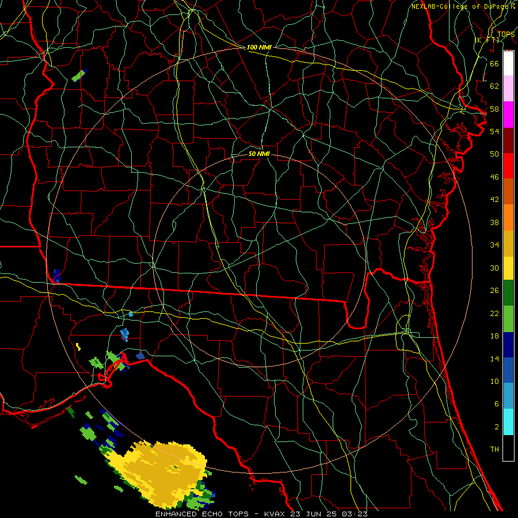Click the legend value "30"

(x=494, y=268)
